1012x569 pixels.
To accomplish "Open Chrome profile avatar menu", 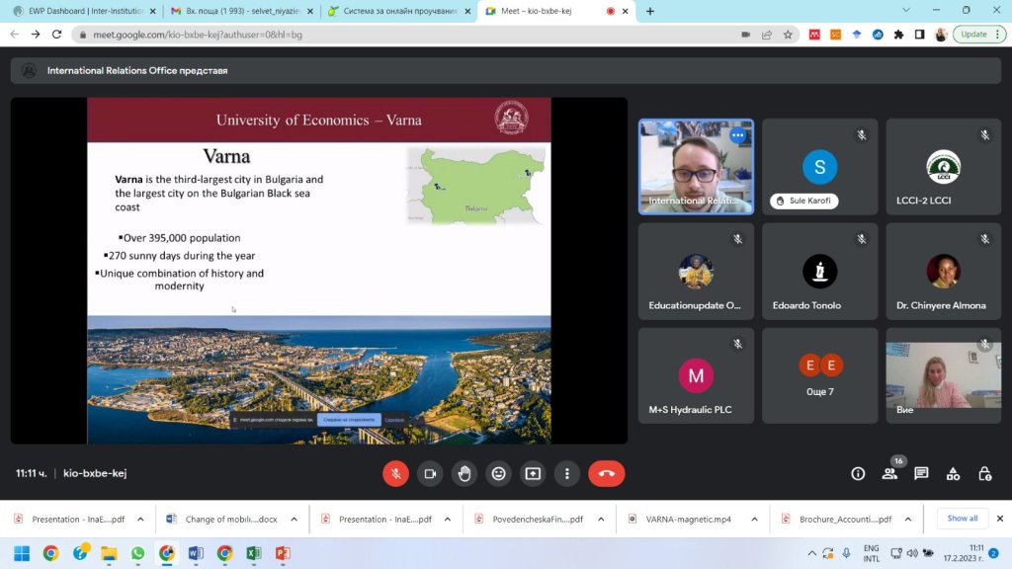I will [941, 35].
